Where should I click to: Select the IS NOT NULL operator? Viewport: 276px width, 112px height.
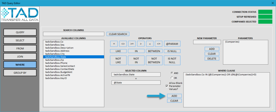tap(172, 61)
